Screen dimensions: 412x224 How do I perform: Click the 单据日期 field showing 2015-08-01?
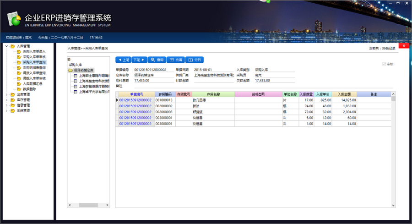tap(214, 70)
